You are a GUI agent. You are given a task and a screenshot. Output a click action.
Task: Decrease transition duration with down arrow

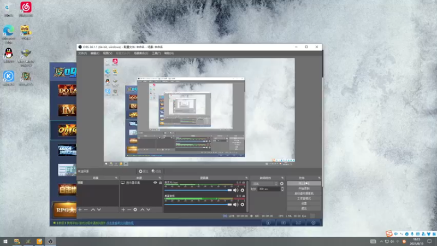282,190
